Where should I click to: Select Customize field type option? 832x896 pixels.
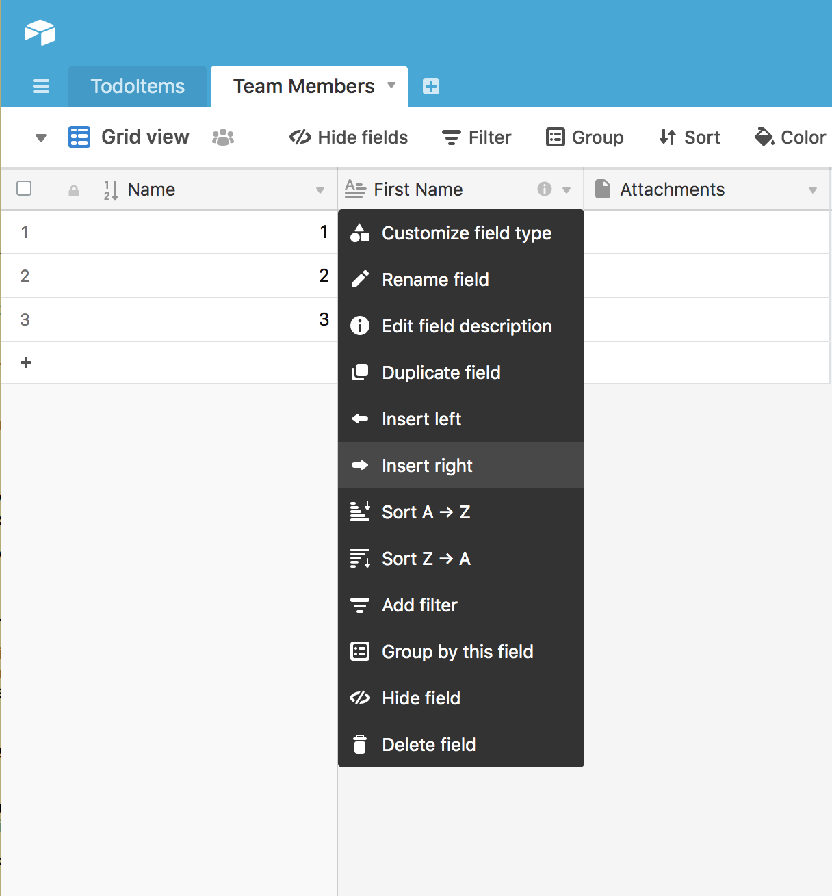(466, 233)
